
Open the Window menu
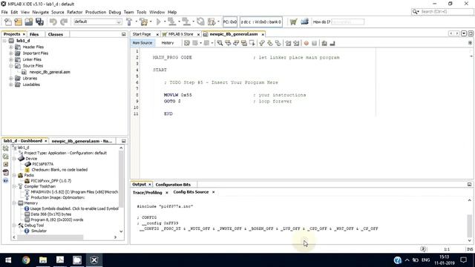(x=157, y=12)
